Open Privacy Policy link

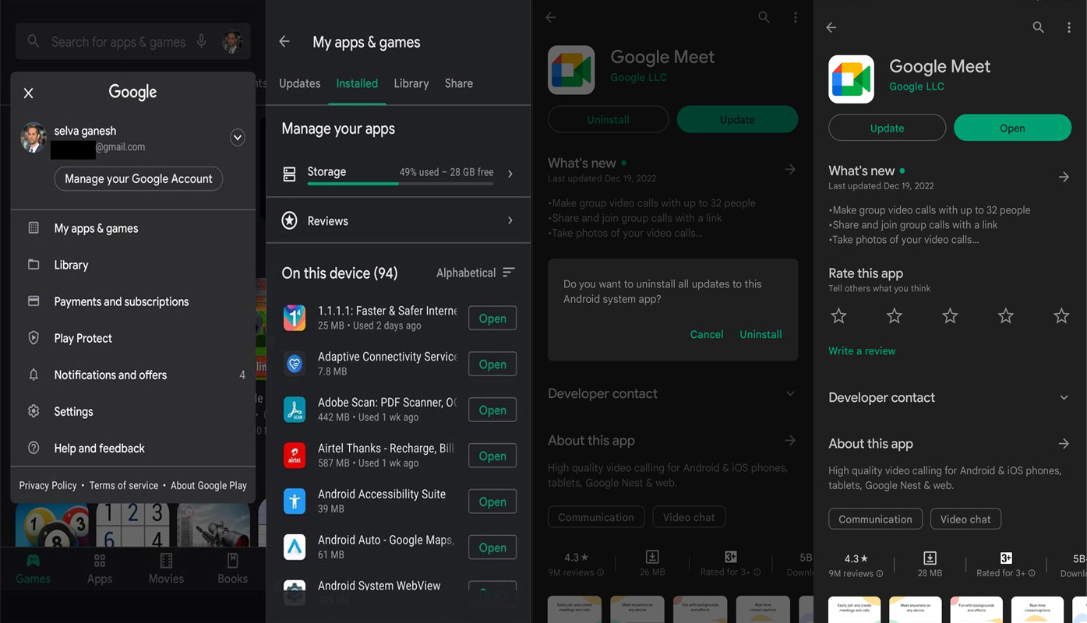coord(48,485)
